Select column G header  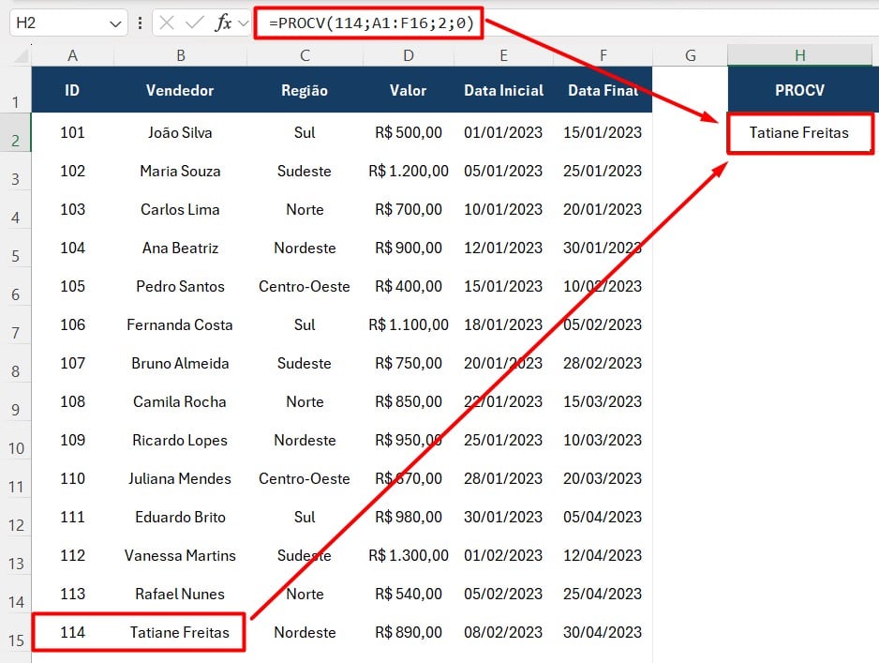(x=690, y=55)
